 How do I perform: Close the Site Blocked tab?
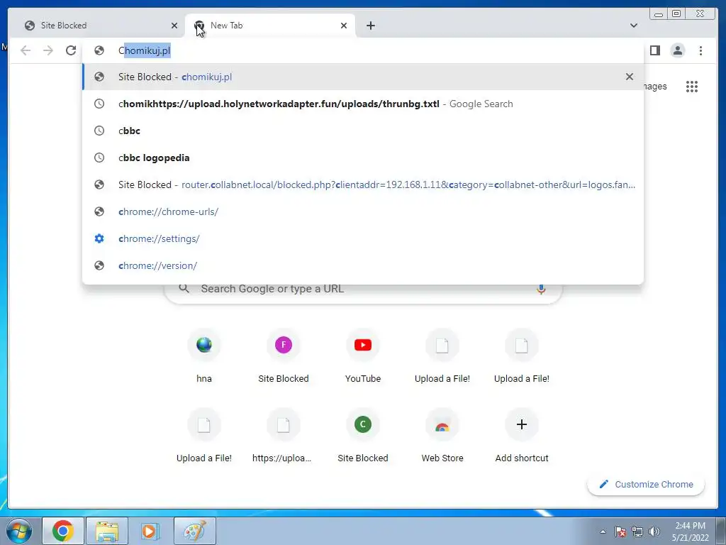(174, 26)
